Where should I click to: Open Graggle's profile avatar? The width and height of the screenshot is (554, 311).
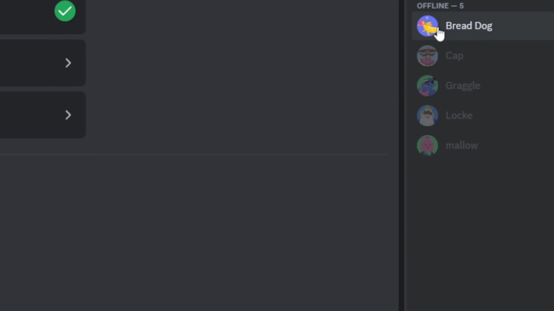[427, 86]
